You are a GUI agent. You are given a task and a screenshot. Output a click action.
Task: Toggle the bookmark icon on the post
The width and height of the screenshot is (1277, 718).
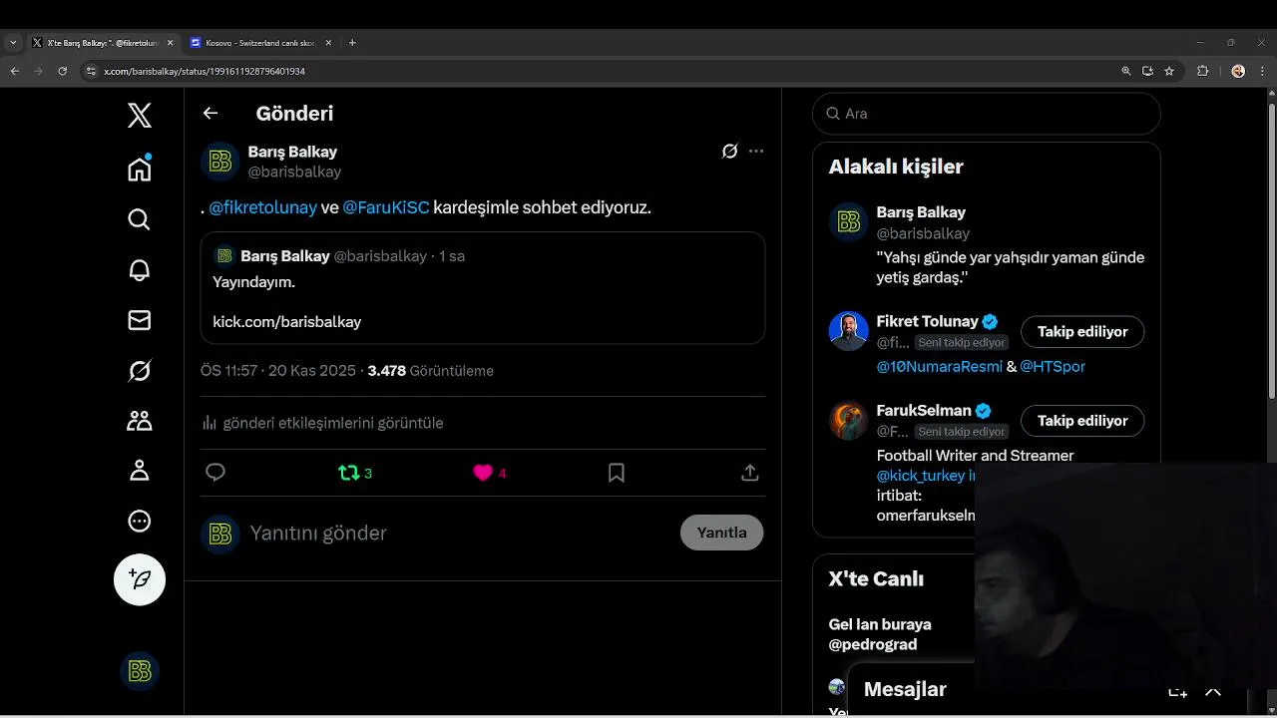(617, 473)
